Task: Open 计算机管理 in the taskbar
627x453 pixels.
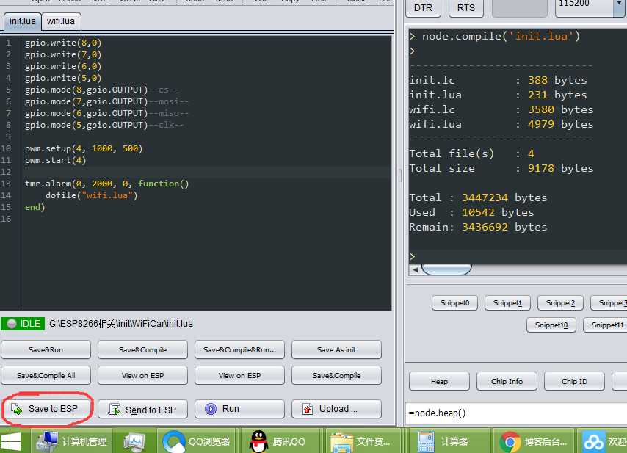Action: tap(71, 442)
